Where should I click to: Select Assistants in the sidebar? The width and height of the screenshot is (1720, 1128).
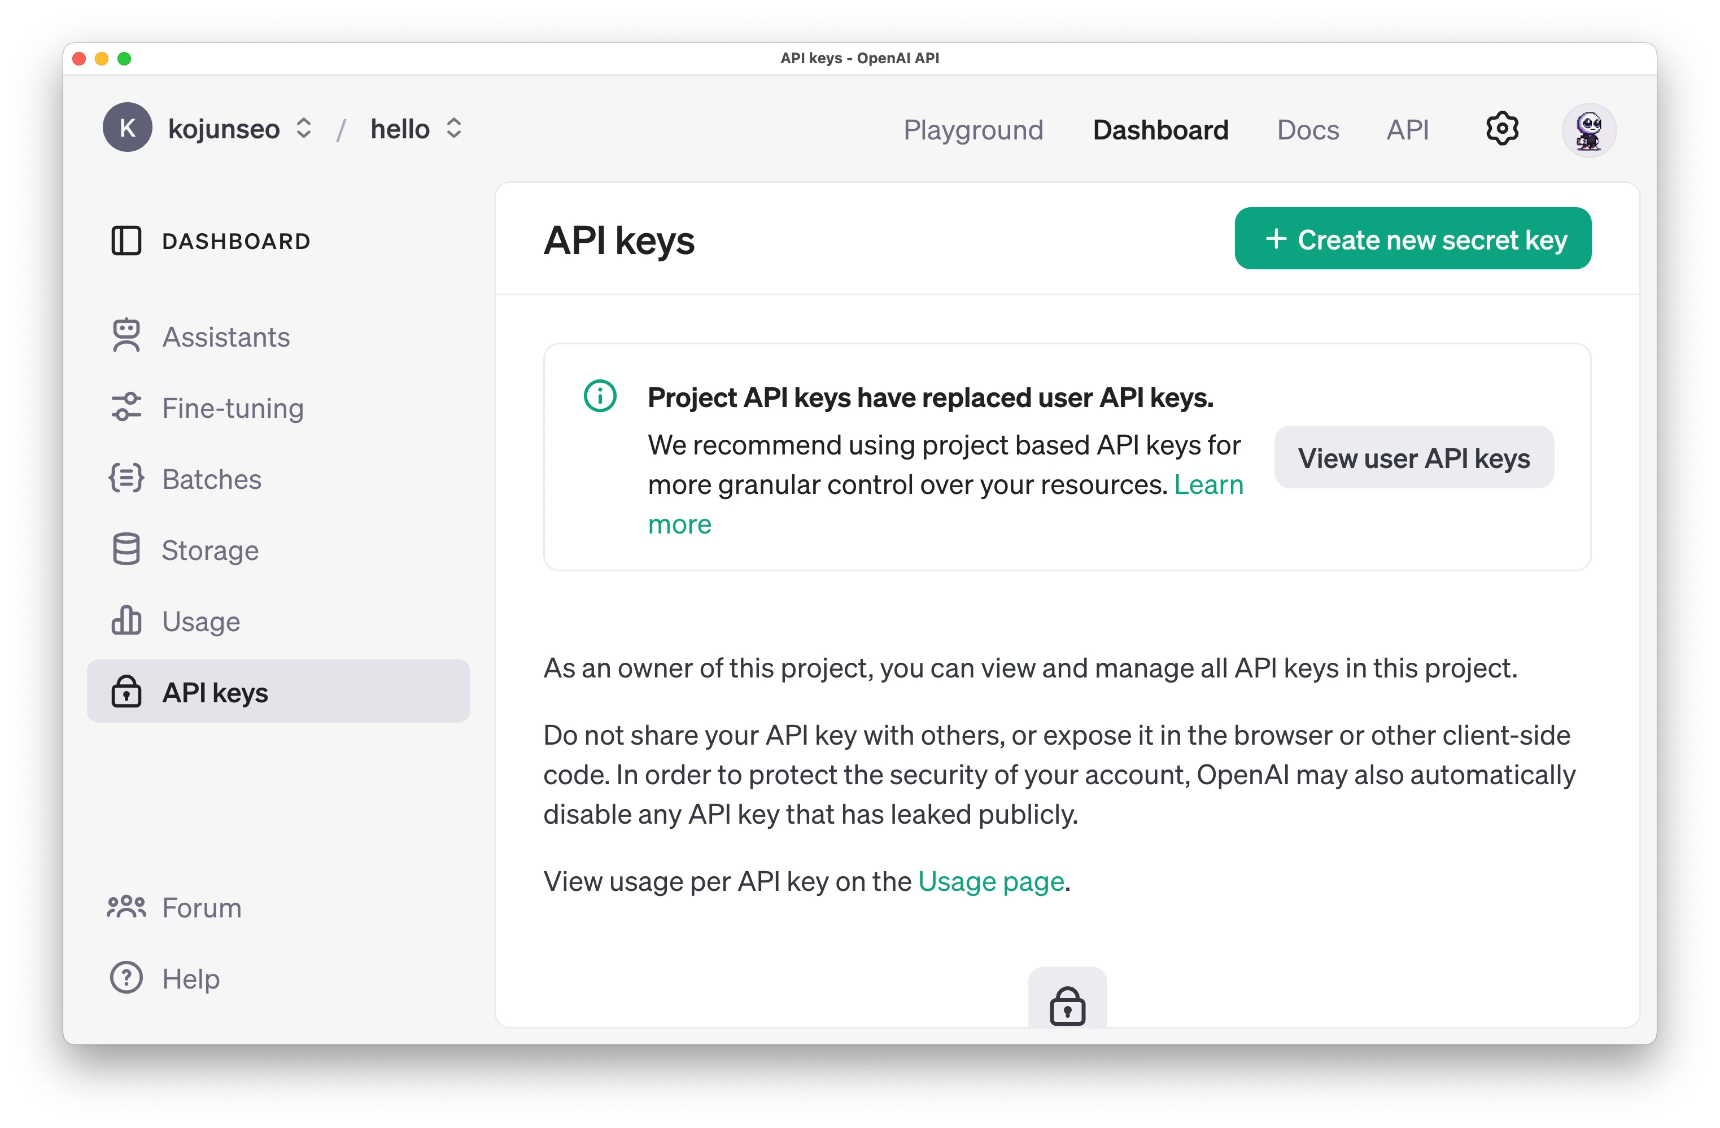[278, 336]
